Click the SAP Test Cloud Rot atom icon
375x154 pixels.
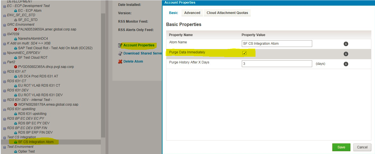tap(16, 48)
